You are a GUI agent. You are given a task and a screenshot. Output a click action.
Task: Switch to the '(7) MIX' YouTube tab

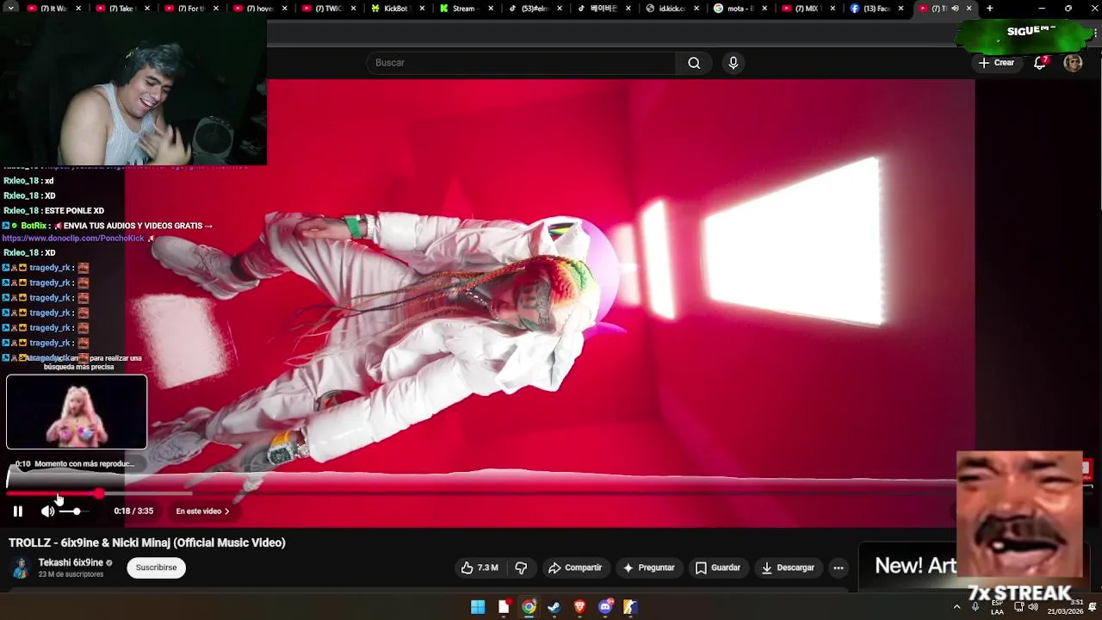(811, 9)
